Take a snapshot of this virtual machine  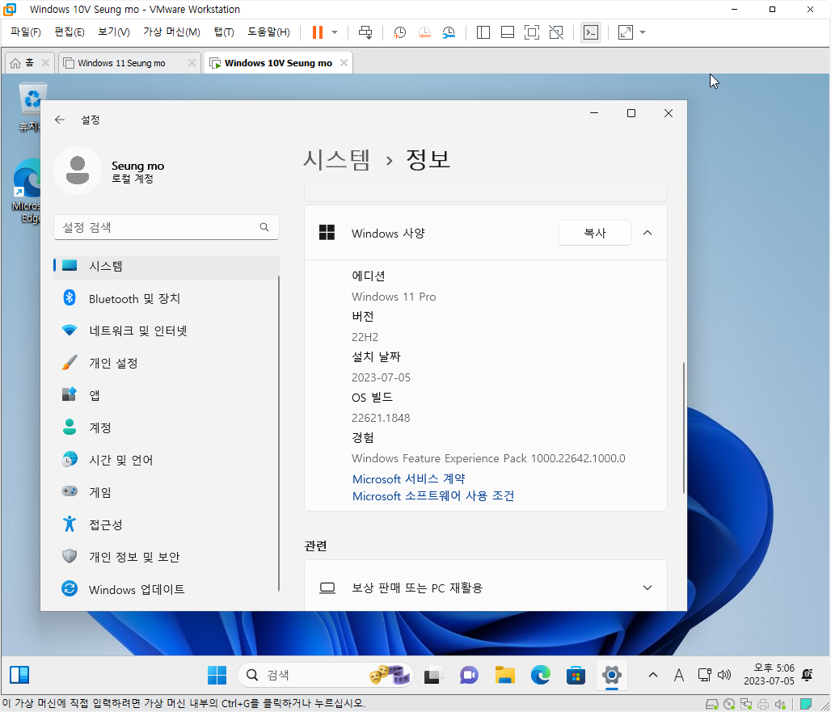pyautogui.click(x=399, y=32)
